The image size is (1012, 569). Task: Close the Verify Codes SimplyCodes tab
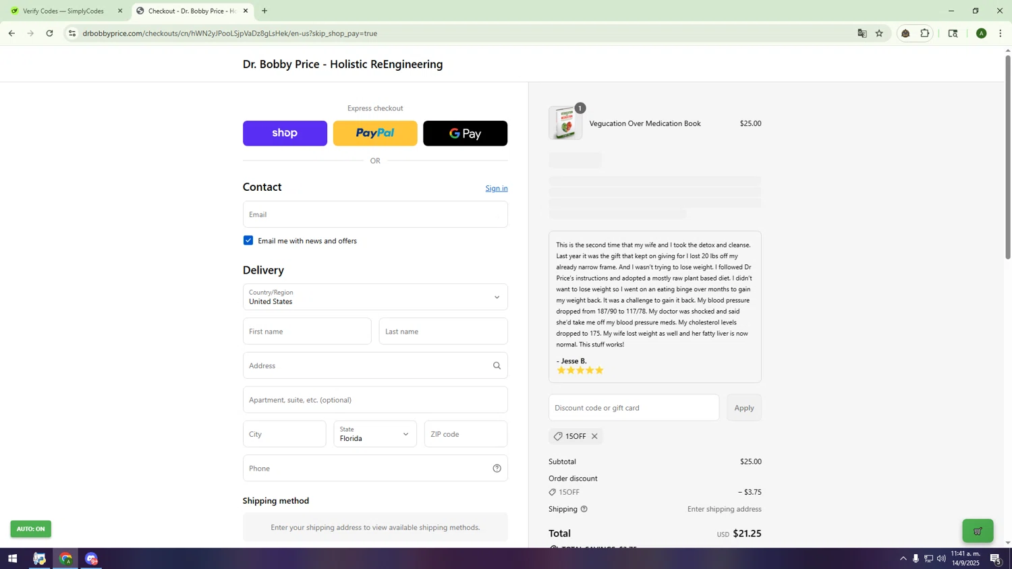coord(120,11)
